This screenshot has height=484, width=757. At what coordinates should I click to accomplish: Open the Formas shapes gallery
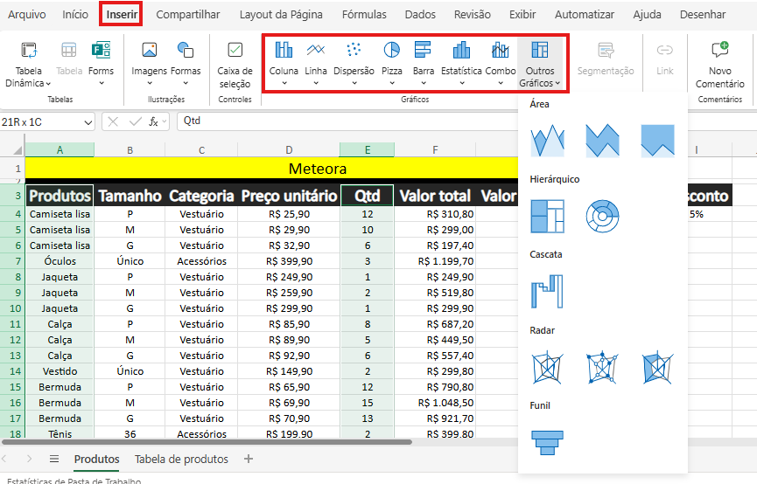coord(186,64)
